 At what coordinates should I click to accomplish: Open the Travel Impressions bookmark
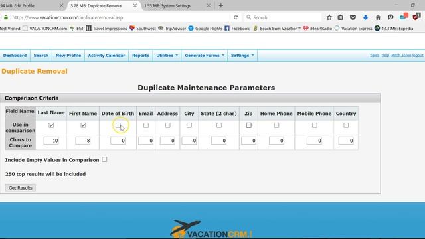[106, 28]
